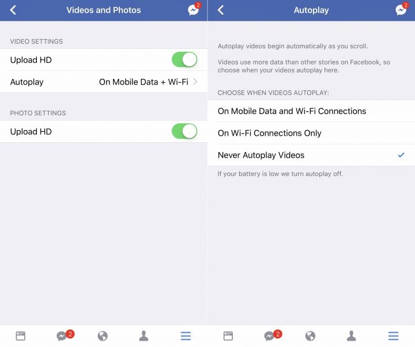Open News Feed tab in left bottom bar
Viewport: 415px width, 347px height.
20,336
